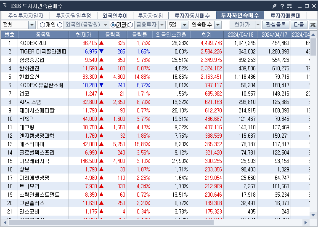This screenshot has height=227, width=318.
Task: Click the 2024/04/18 column header
Action: (x=241, y=35)
